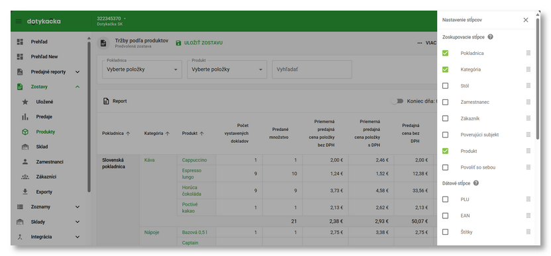Click the Zákazníci group icon
The width and height of the screenshot is (551, 256).
pos(25,177)
